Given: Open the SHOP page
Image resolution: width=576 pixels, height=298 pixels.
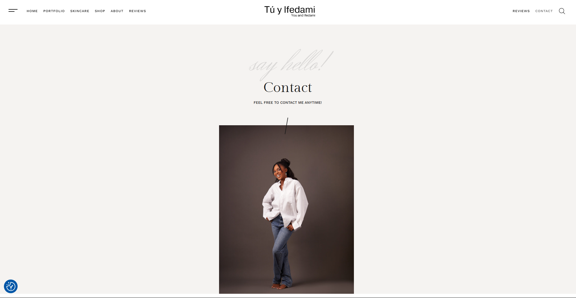Looking at the screenshot, I should coord(100,11).
